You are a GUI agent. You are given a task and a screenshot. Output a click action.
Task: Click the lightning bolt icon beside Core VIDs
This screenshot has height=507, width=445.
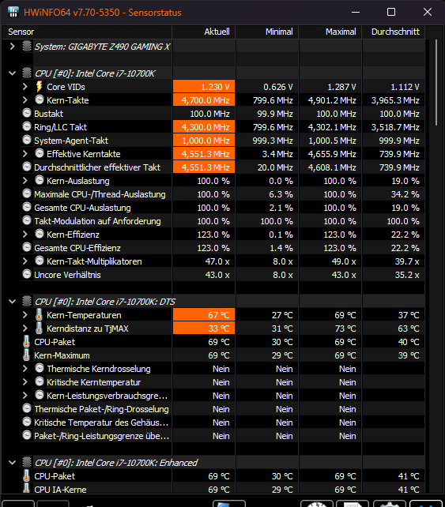click(x=40, y=87)
